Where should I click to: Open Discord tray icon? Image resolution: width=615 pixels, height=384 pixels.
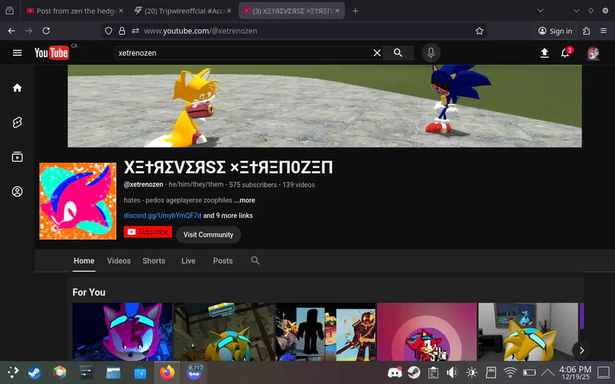[395, 372]
